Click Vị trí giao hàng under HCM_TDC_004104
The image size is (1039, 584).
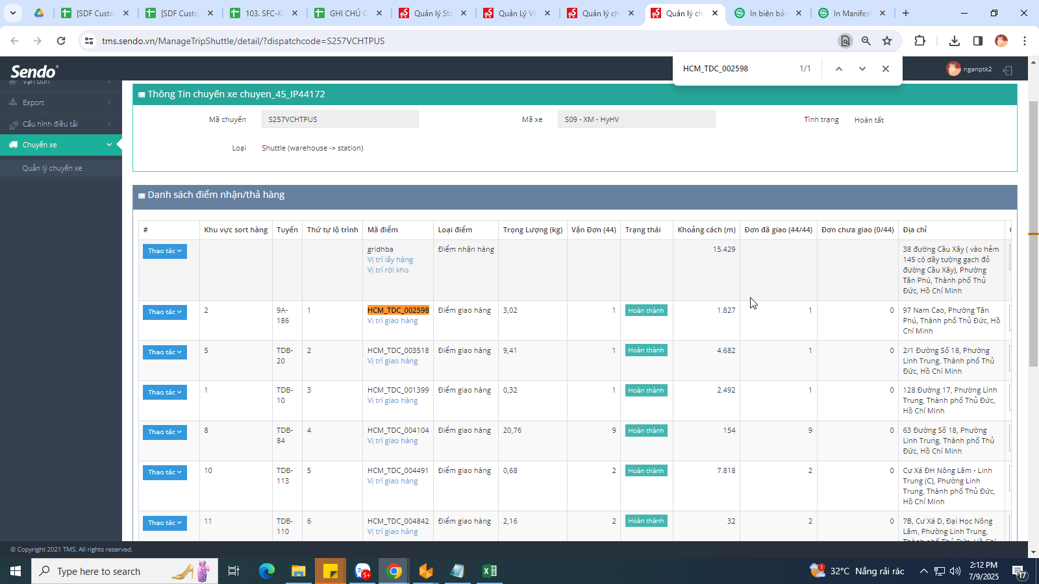point(393,441)
